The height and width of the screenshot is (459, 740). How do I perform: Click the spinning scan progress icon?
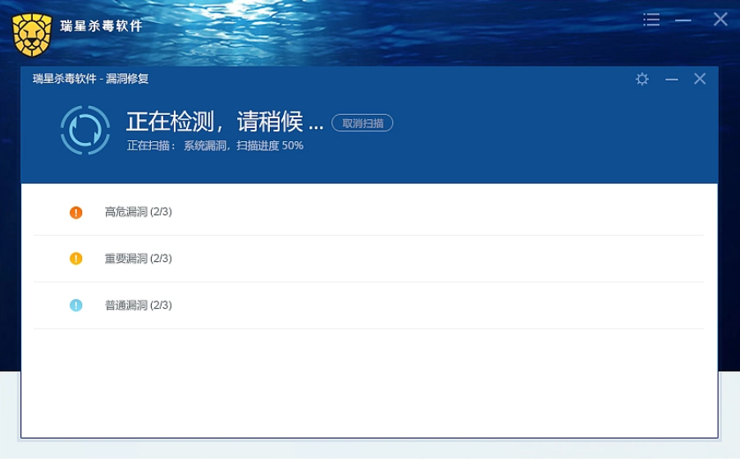click(x=85, y=130)
